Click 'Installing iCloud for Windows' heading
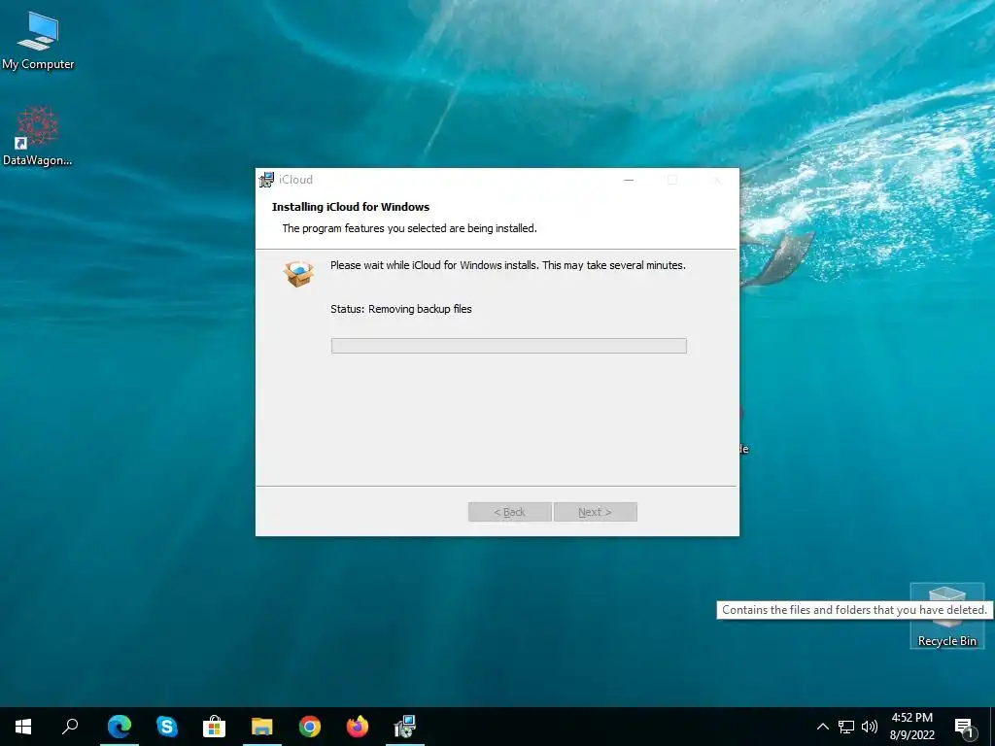 tap(350, 207)
